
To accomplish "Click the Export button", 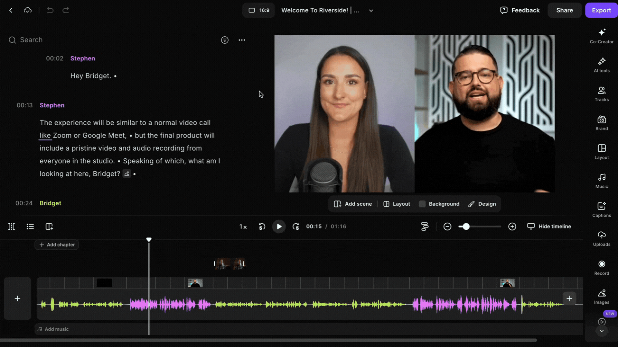I will 601,10.
